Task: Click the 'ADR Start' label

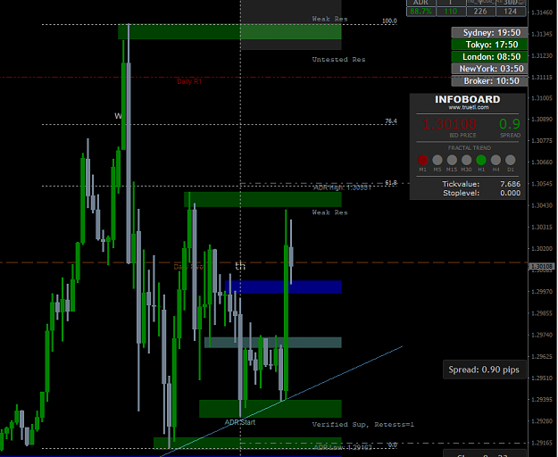Action: tap(240, 422)
